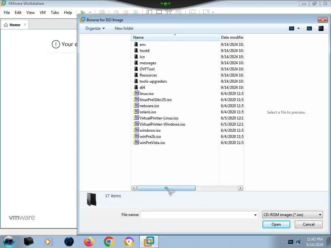Click the folder icon beside ico
Image resolution: width=331 pixels, height=248 pixels.
click(136, 57)
